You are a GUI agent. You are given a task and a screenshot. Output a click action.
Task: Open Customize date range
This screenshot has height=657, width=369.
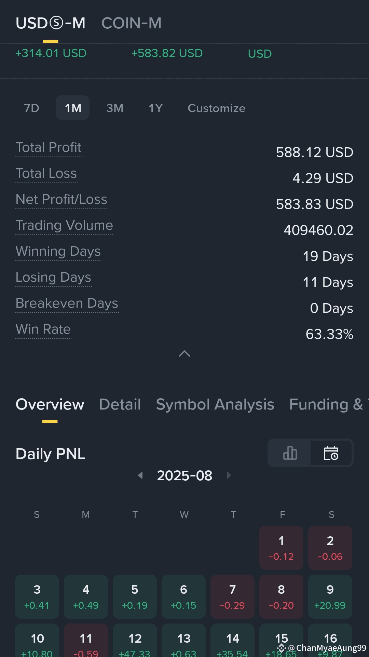click(x=216, y=108)
